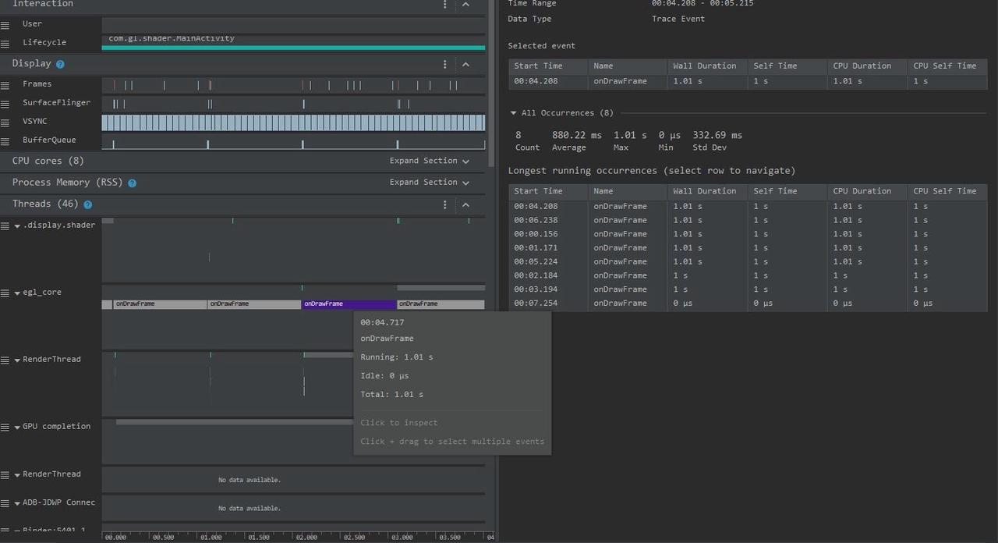Expand the CPU cores (8) section
Image resolution: width=998 pixels, height=543 pixels.
pos(430,161)
